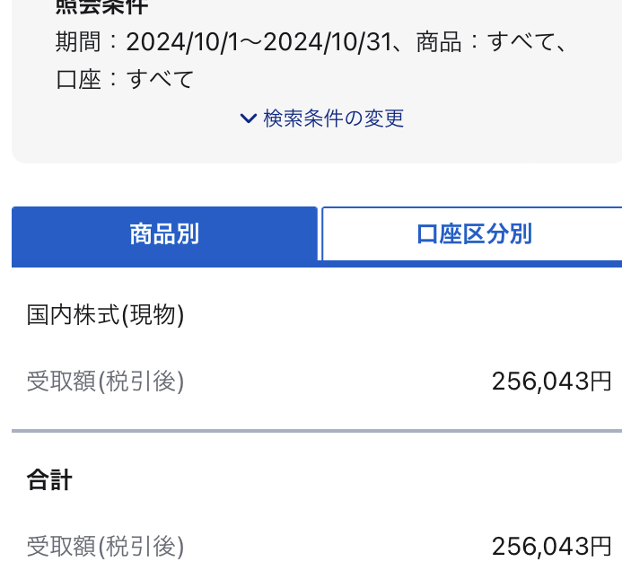Click the chevron icon beside 検索条件の変更
Image resolution: width=622 pixels, height=588 pixels.
click(249, 118)
